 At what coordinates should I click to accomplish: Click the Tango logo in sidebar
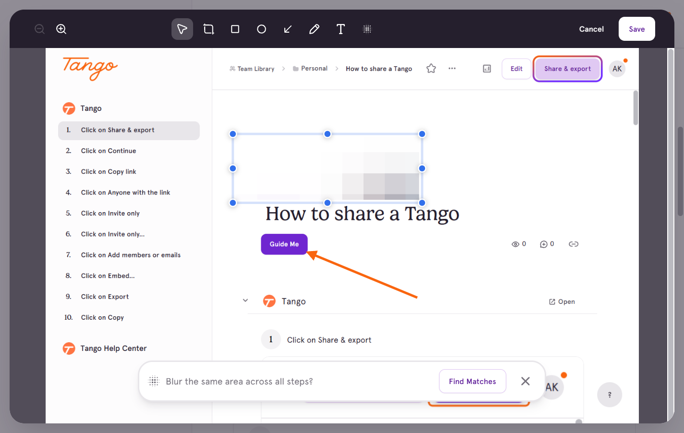click(x=90, y=68)
